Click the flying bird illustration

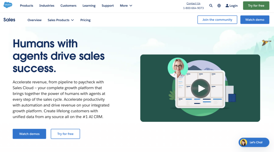click(x=266, y=42)
